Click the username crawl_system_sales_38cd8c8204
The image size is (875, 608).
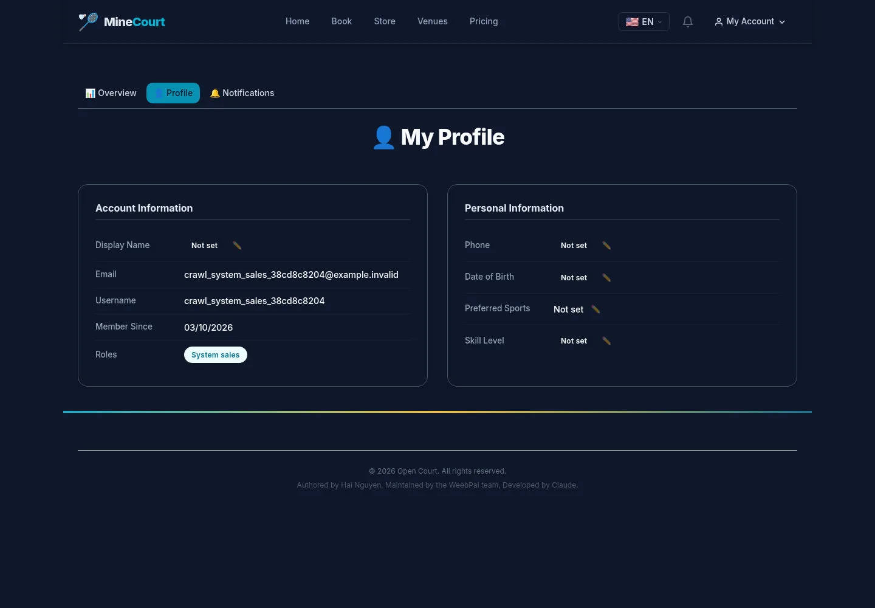pyautogui.click(x=254, y=301)
